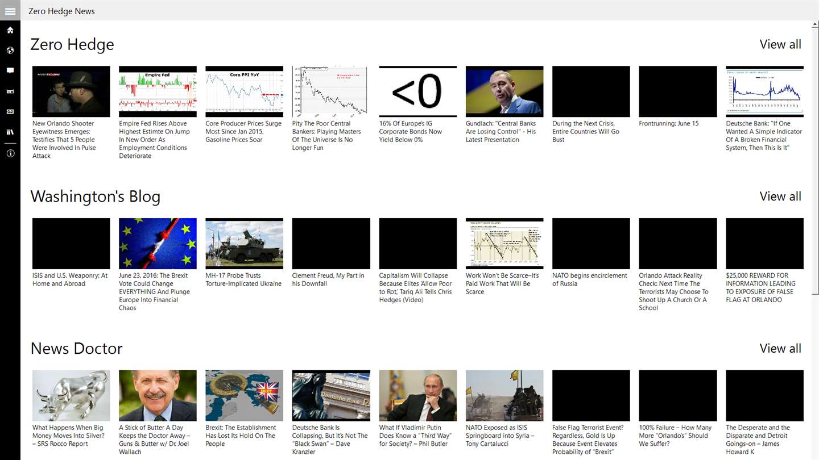Select the radio icon in the sidebar
This screenshot has width=819, height=460.
click(10, 91)
